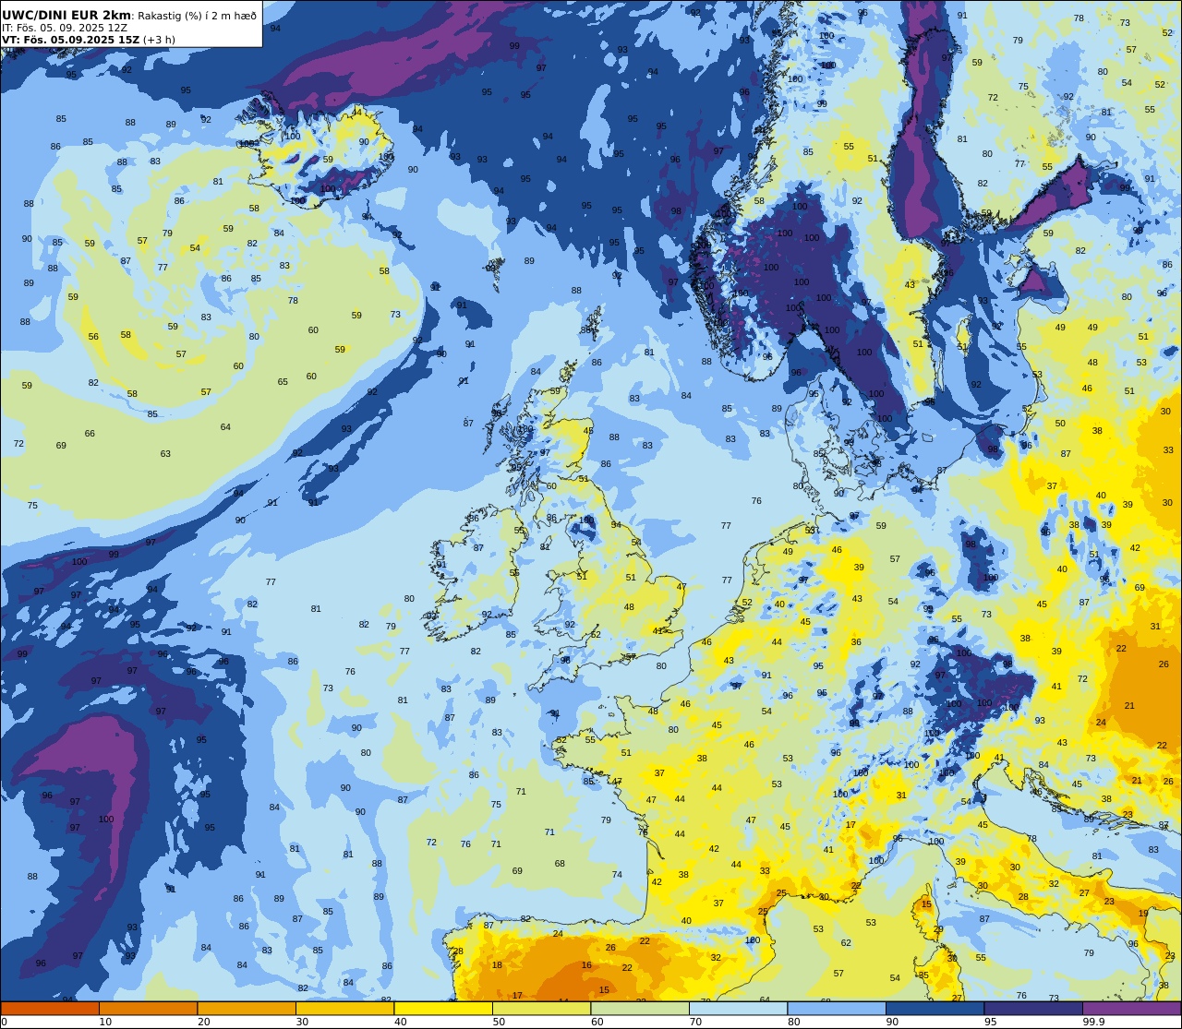1182x1029 pixels.
Task: Click the "IT: Fös. 05. 09. 2025 12Z" line
Action: (x=65, y=28)
